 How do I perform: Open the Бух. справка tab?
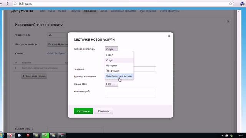click(x=148, y=11)
